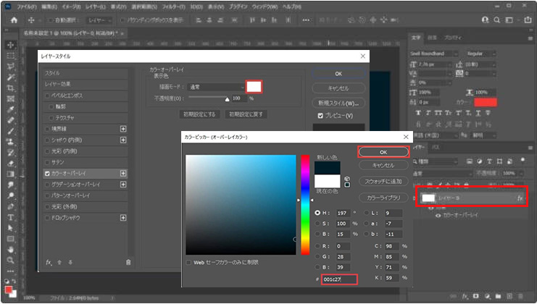Click the create new group folder icon
Screen dimensions: 537x304
[499, 296]
